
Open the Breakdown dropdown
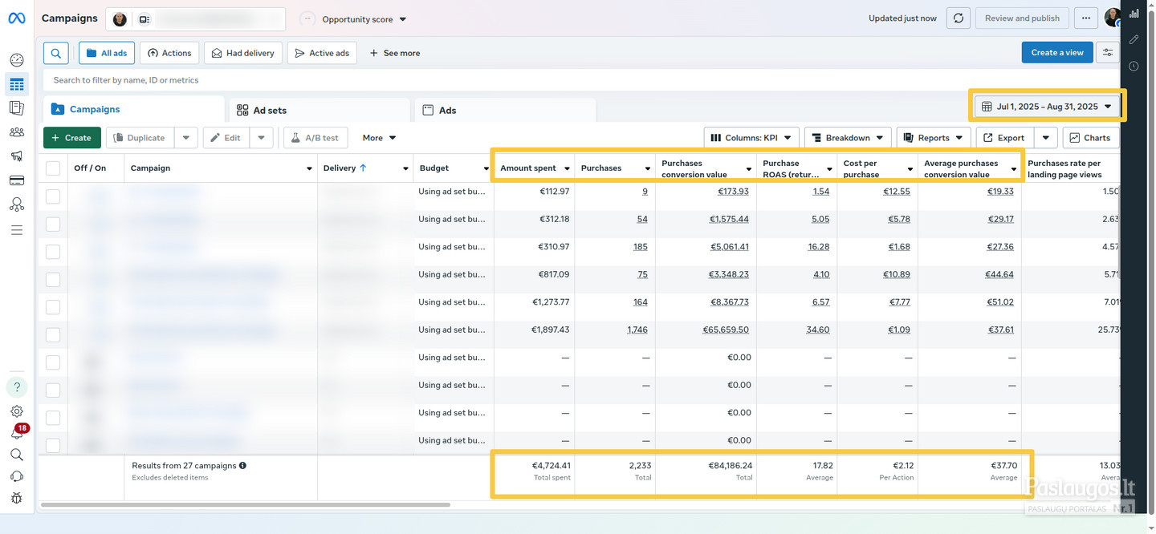point(848,138)
